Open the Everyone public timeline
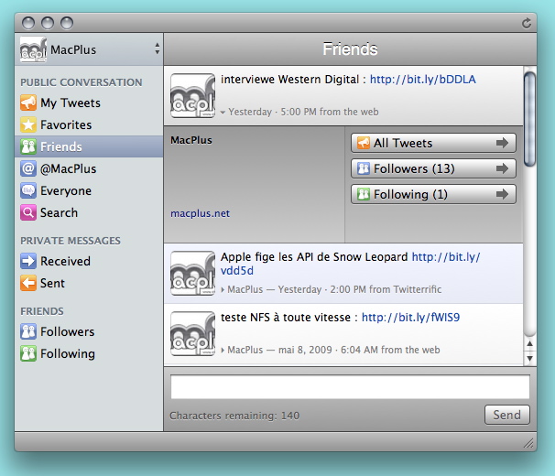Screen dimensions: 555x476 (x=89, y=190)
